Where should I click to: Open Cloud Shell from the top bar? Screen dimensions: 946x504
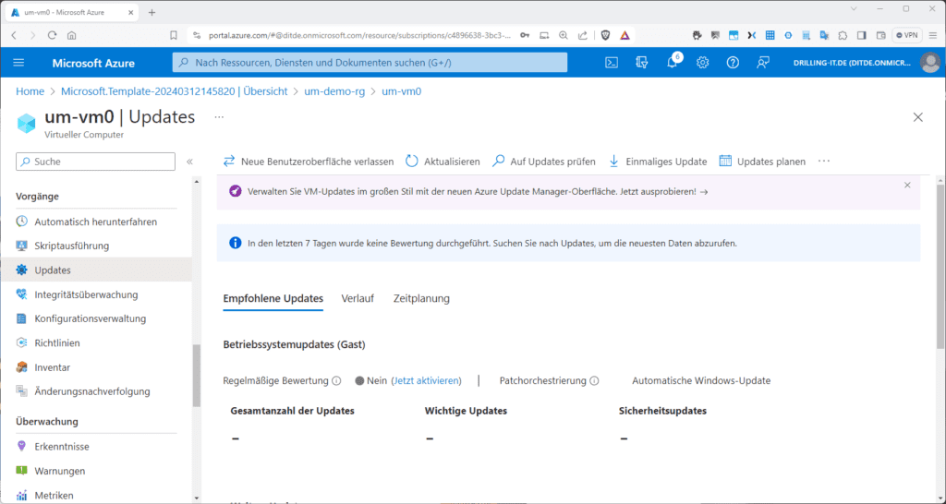pos(612,63)
